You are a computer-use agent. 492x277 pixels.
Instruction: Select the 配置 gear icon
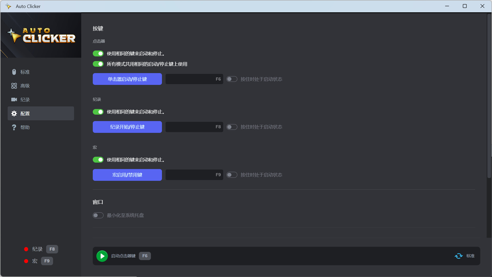(14, 113)
